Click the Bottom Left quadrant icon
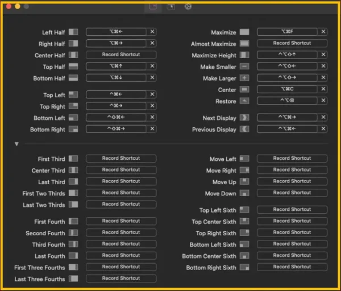Screen dimensions: 341x291 (x=73, y=118)
